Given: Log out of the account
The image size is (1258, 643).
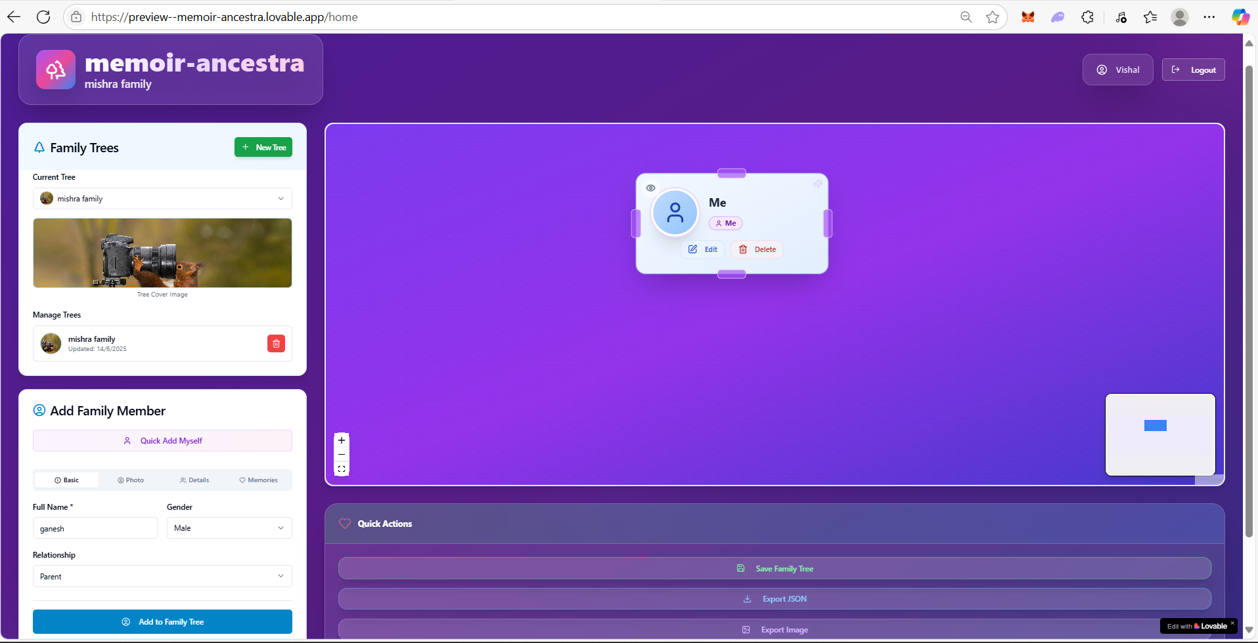Looking at the screenshot, I should click(1193, 70).
